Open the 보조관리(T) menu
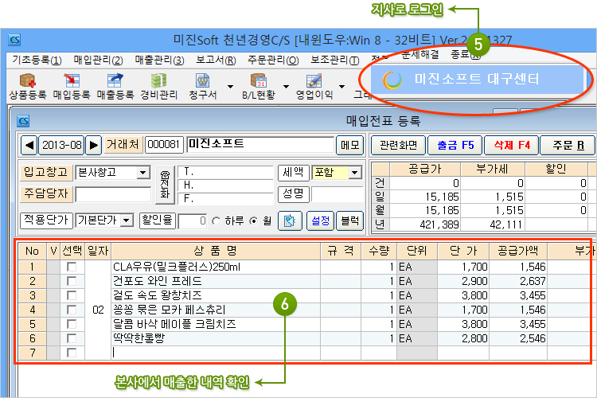 [334, 60]
